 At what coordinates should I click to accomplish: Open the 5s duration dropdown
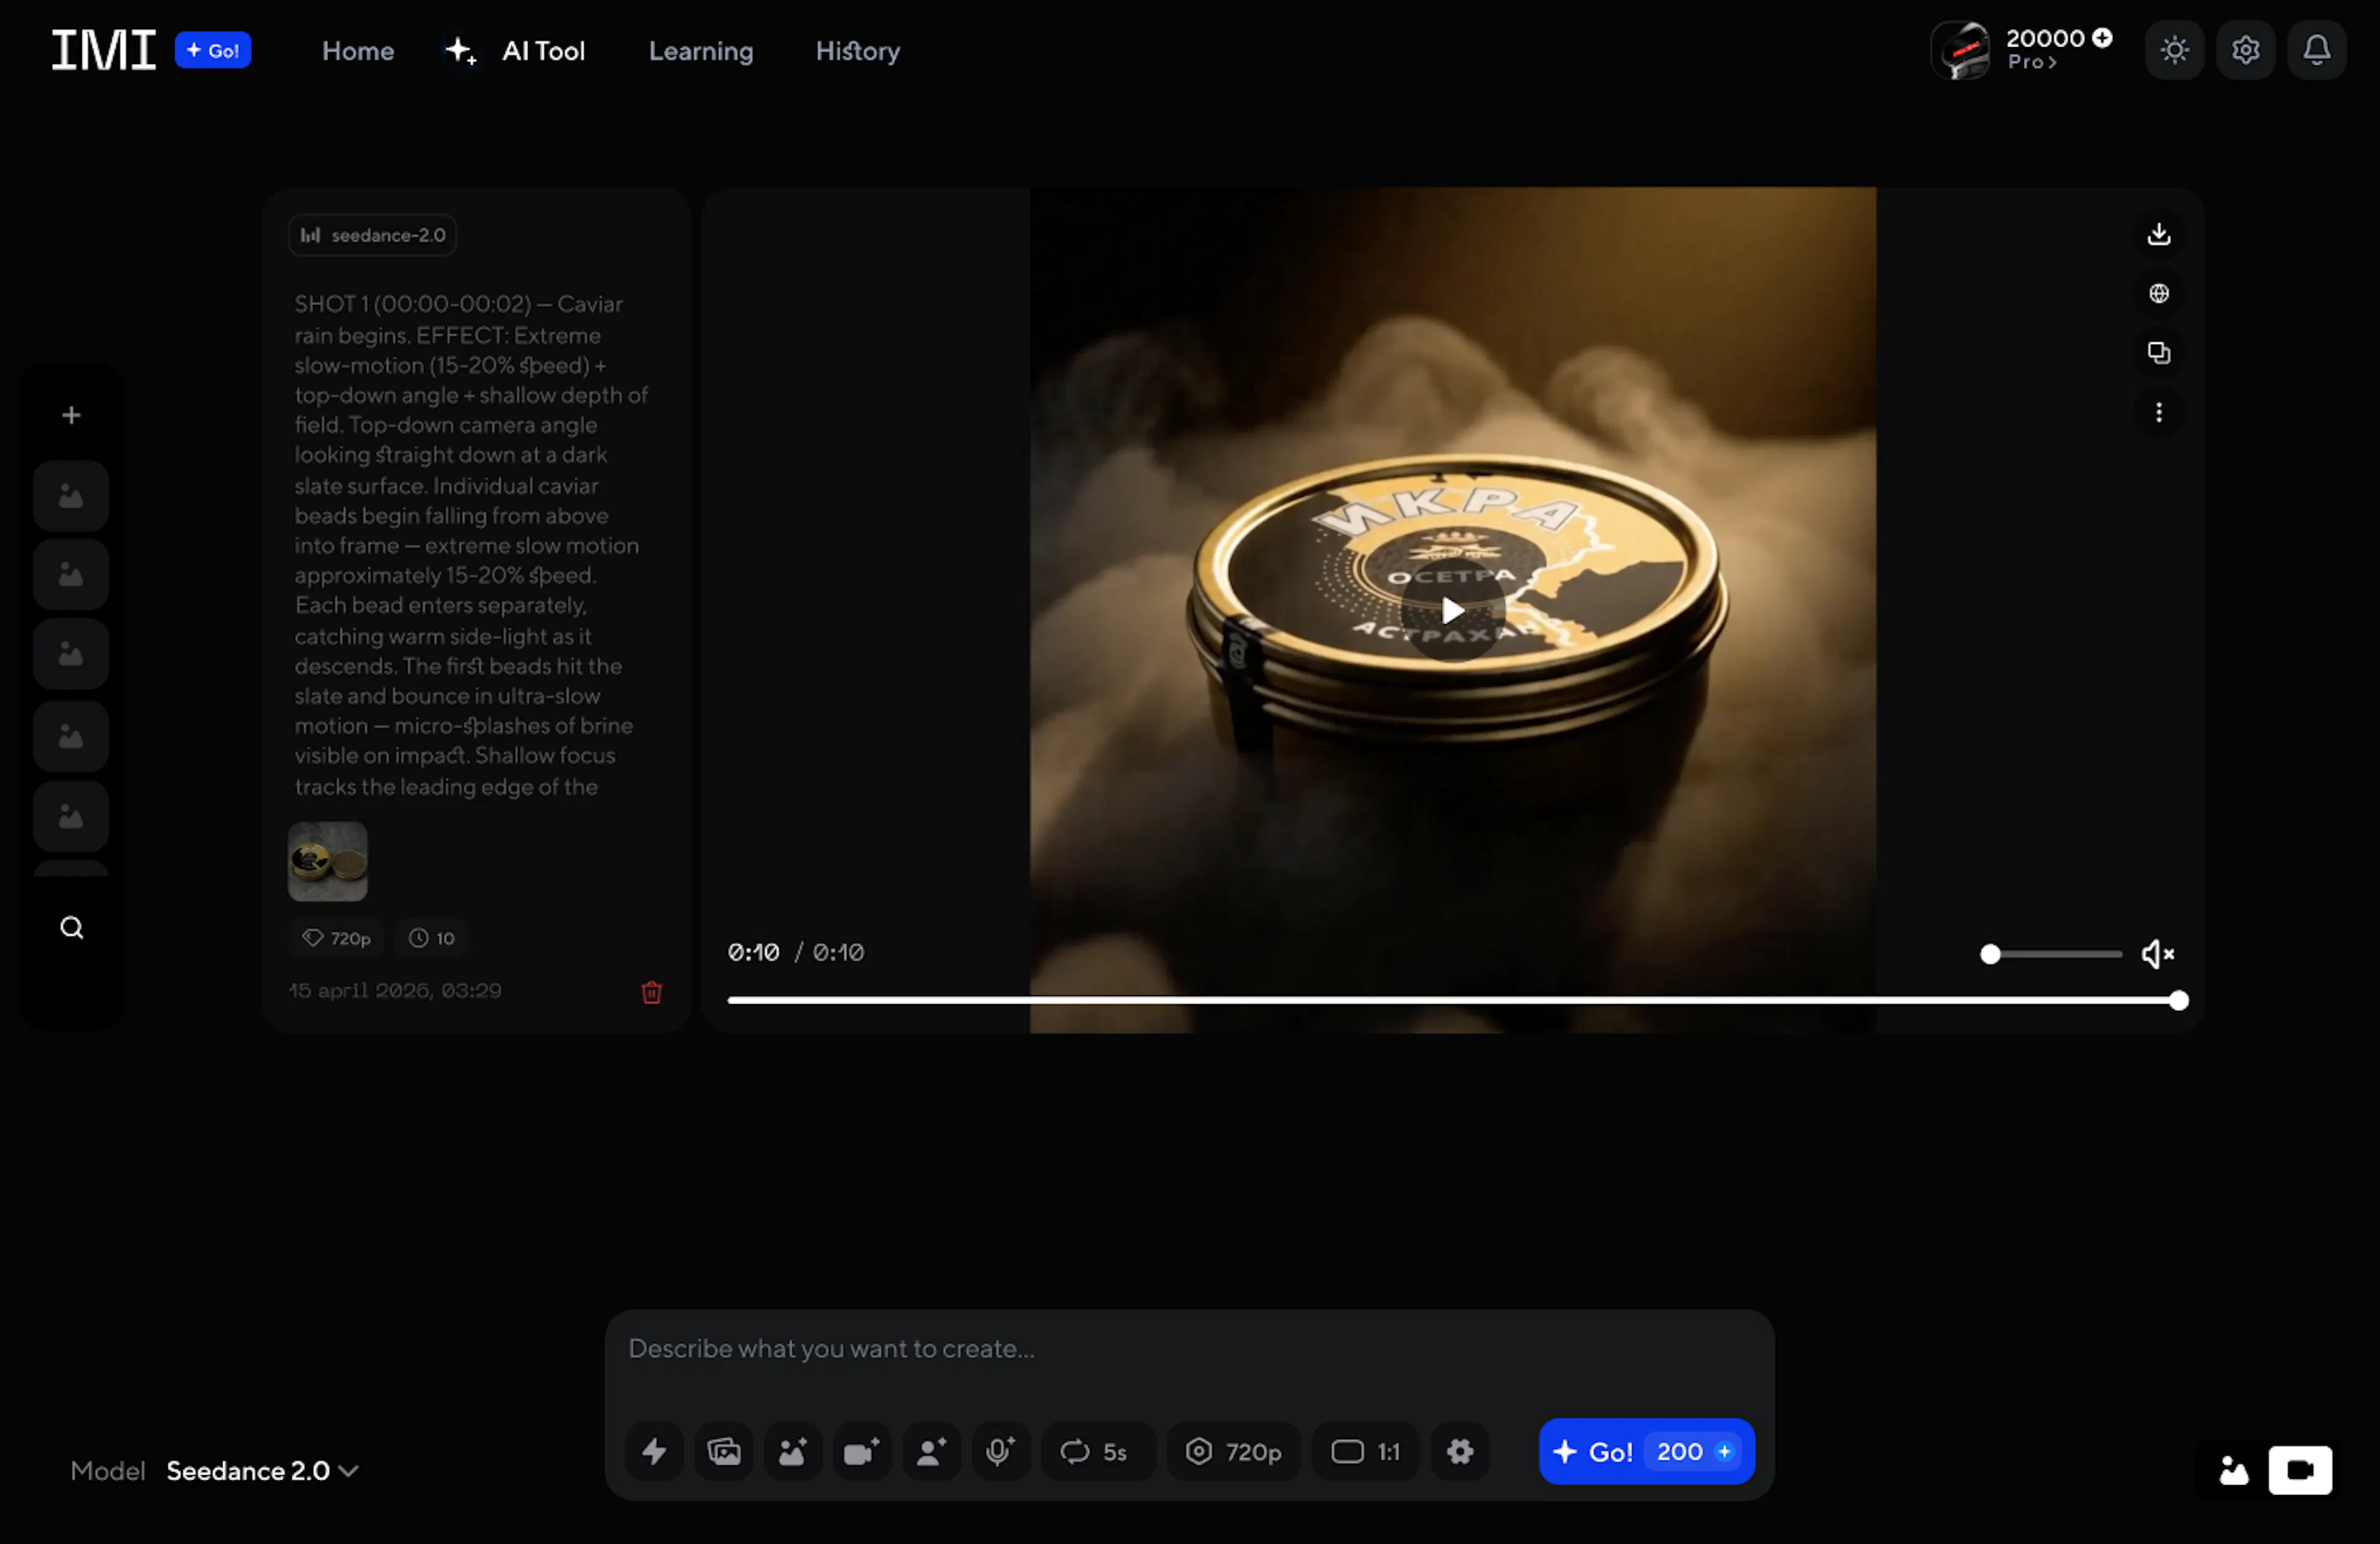1098,1451
